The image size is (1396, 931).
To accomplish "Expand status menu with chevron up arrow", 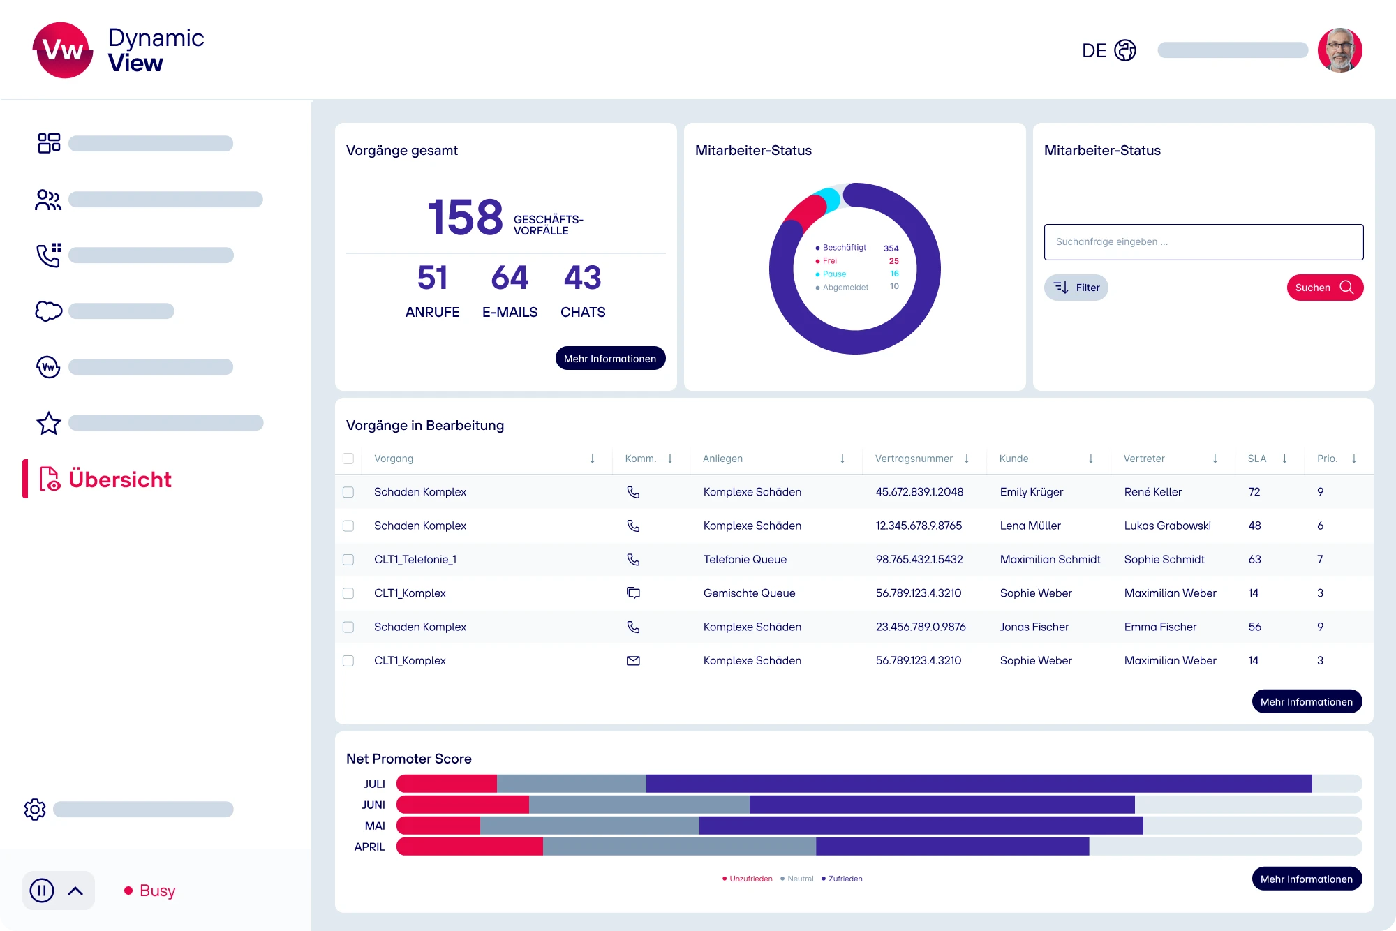I will coord(75,891).
